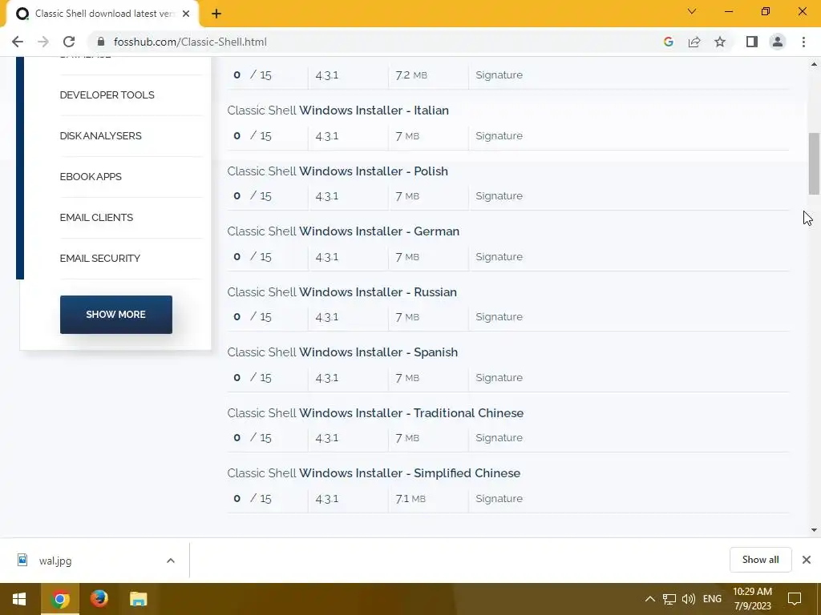Download Windows Installer - Traditional Chinese
The image size is (821, 615).
click(x=375, y=412)
